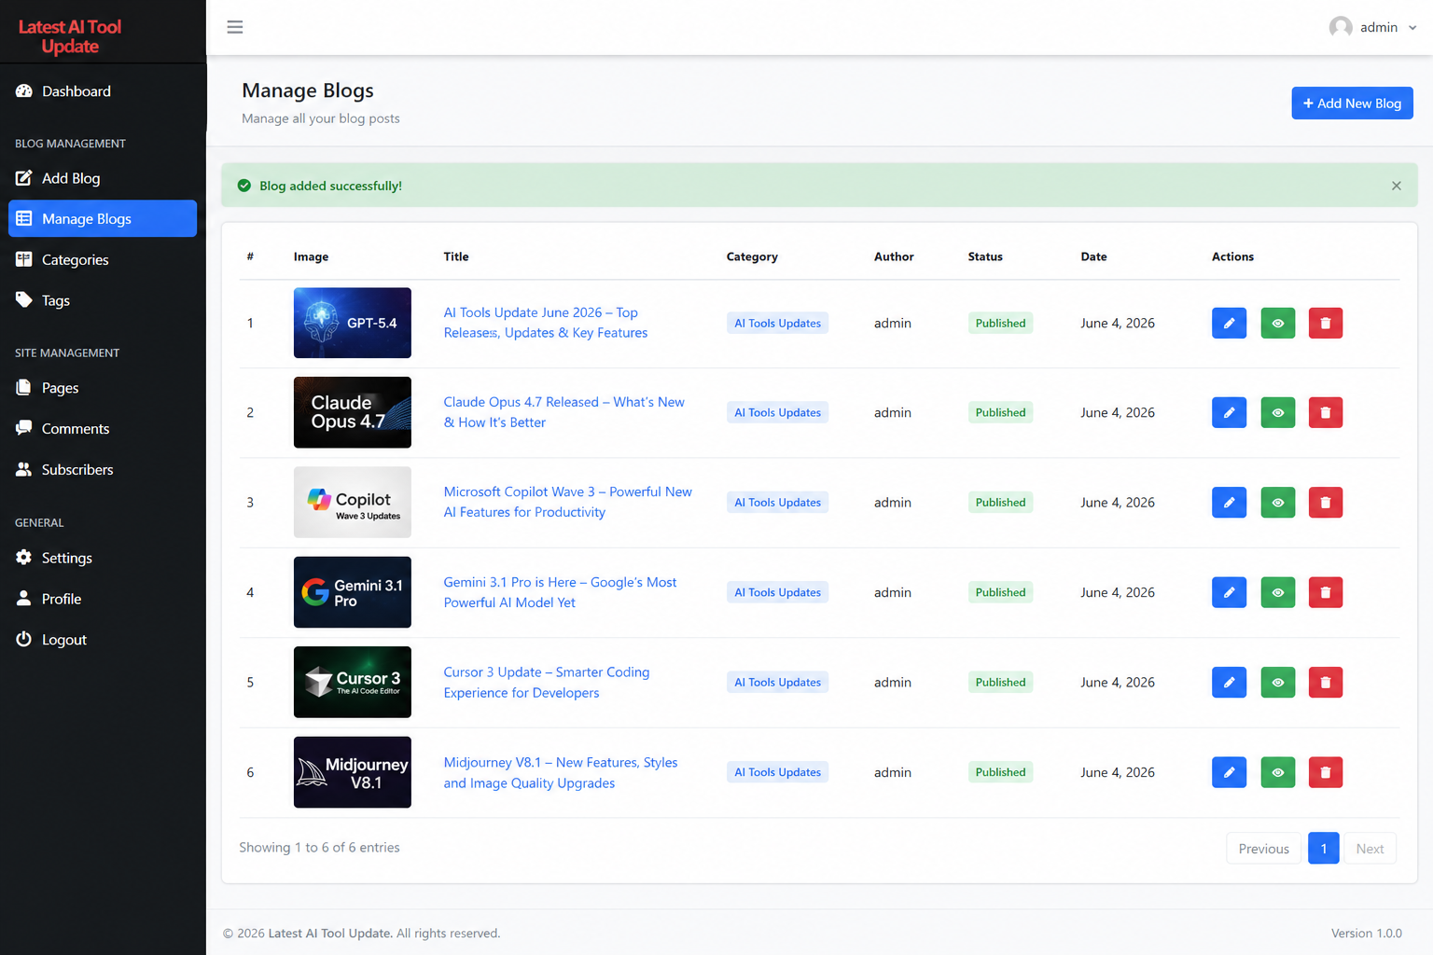Click the AI Tools Updates tag in Gemini row
This screenshot has height=955, width=1433.
tap(777, 592)
